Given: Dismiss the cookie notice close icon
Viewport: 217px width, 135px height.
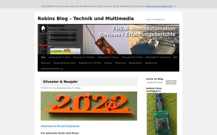Looking at the screenshot, I should click(175, 6).
